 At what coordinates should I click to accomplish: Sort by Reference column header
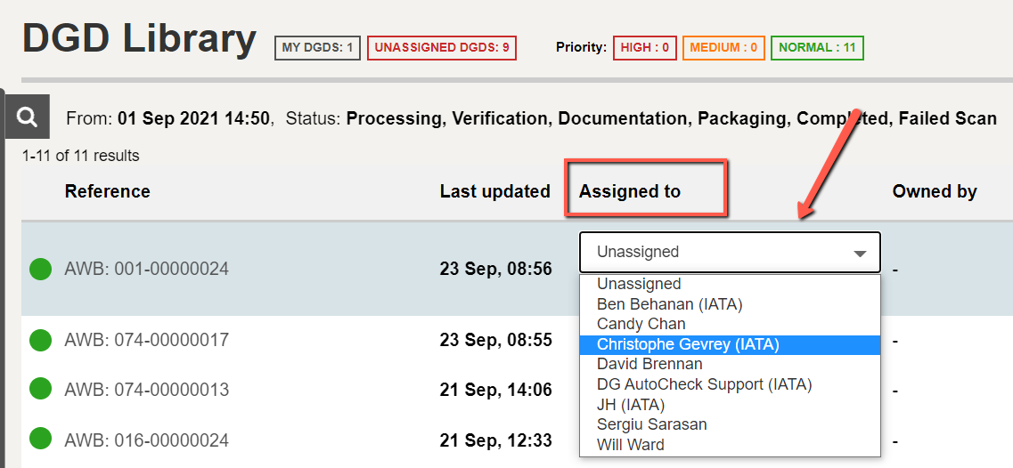point(107,191)
